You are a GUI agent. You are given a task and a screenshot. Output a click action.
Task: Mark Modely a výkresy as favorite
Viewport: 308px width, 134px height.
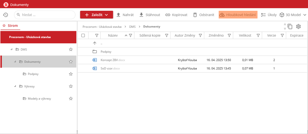(x=71, y=99)
